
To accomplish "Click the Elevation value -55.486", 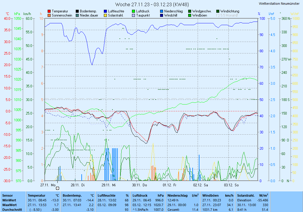I will (263, 200).
